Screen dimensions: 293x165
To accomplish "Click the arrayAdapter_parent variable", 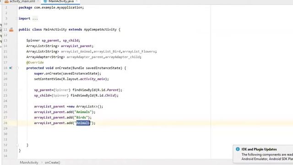I will [85, 57].
